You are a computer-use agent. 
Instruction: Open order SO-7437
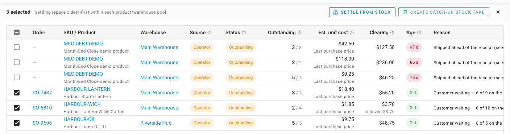(42, 93)
